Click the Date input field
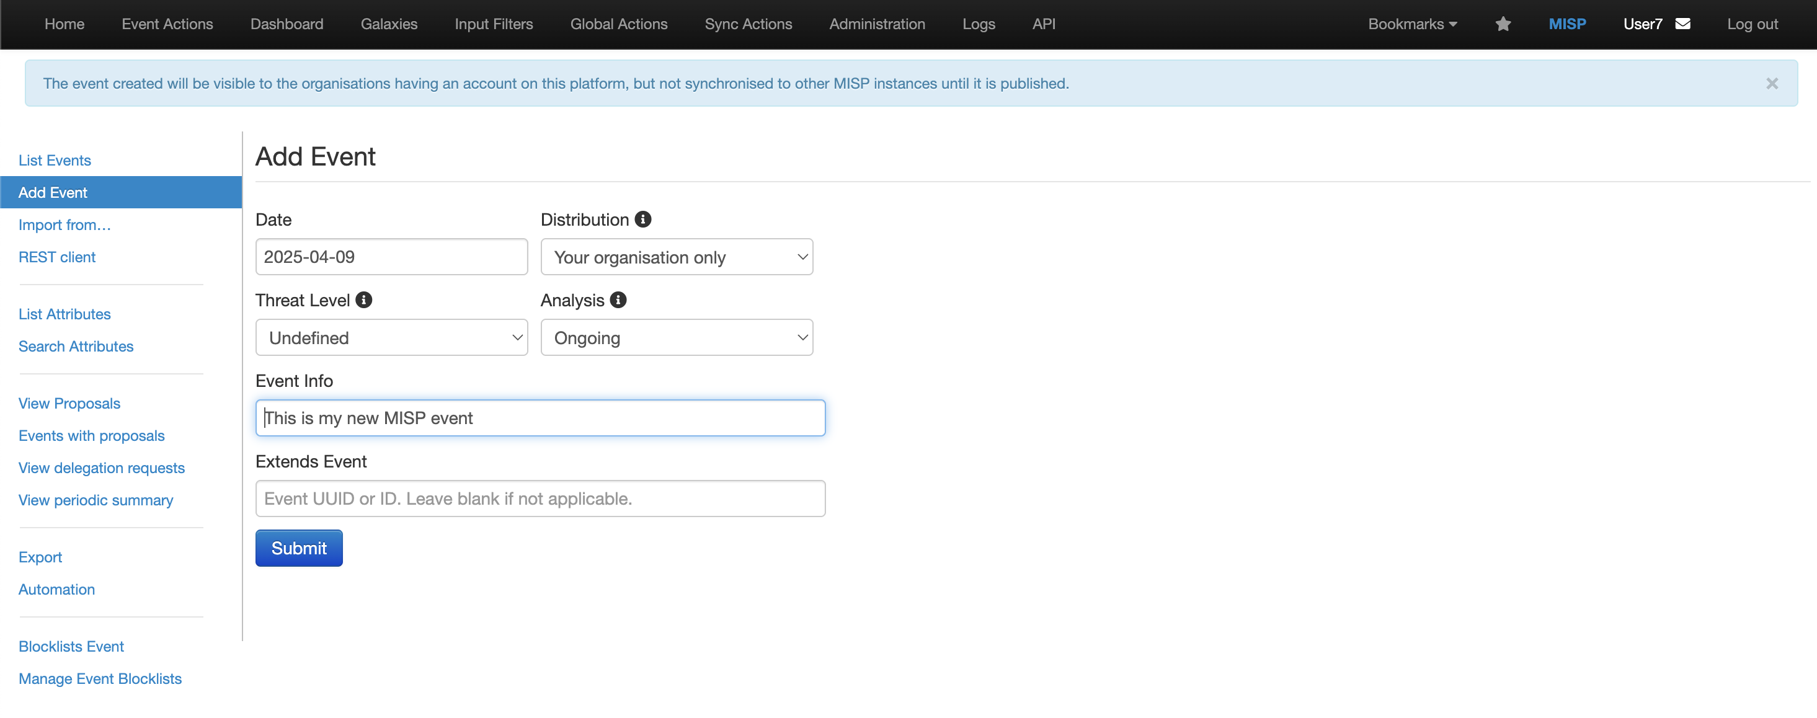Viewport: 1817px width, 718px height. coord(391,257)
